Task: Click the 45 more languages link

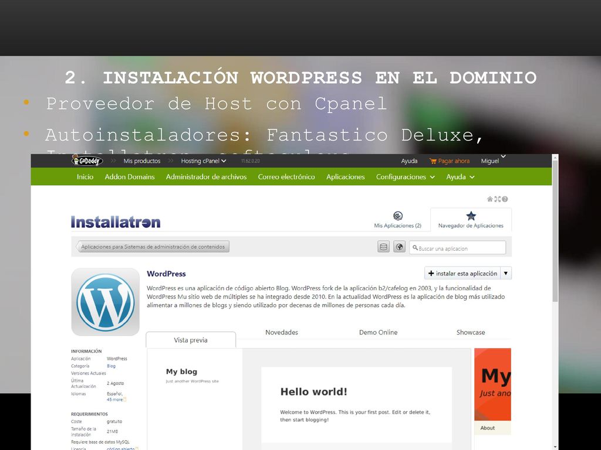Action: (x=114, y=400)
